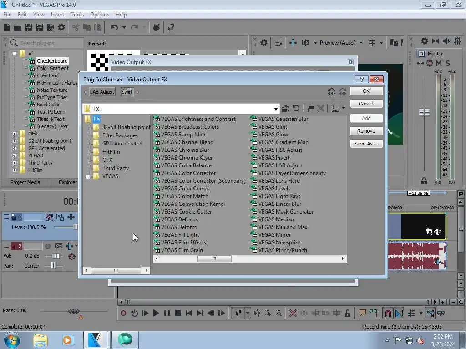Toggle Mute (M) on Master bus
This screenshot has width=466, height=349.
tap(439, 63)
